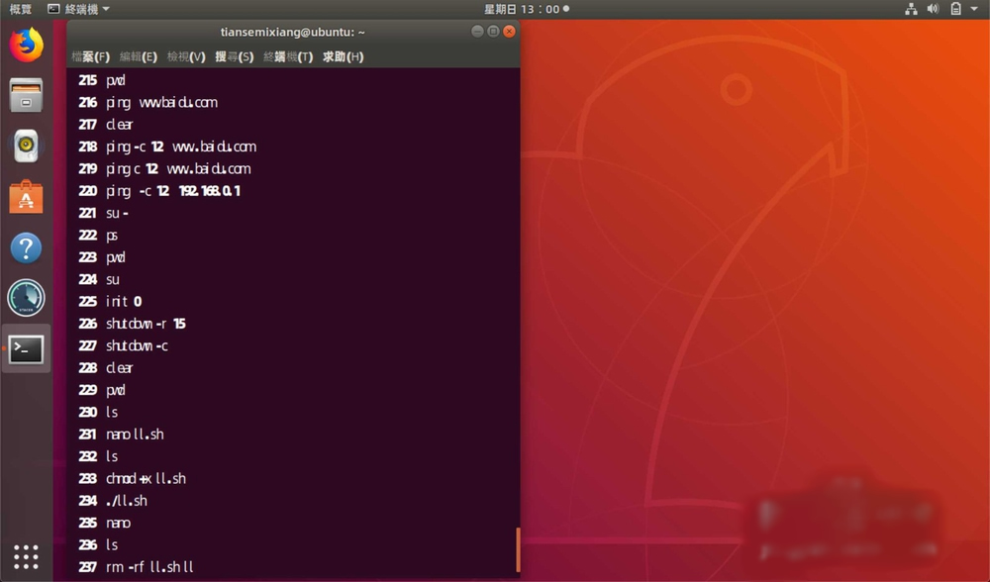
Task: Open the 檔案(F) menu
Action: (x=90, y=56)
